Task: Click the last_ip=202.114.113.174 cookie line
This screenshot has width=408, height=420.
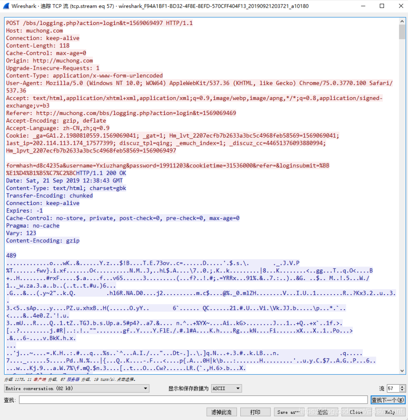Action: coord(166,143)
